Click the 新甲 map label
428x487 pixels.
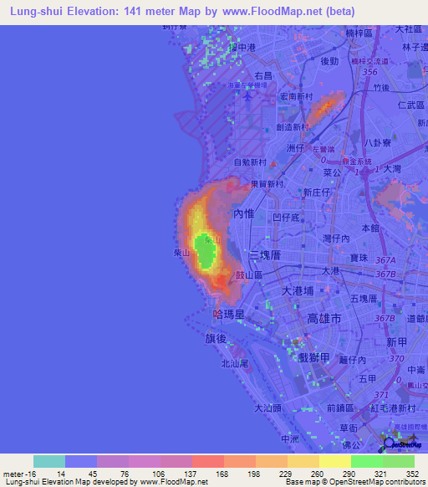point(397,342)
